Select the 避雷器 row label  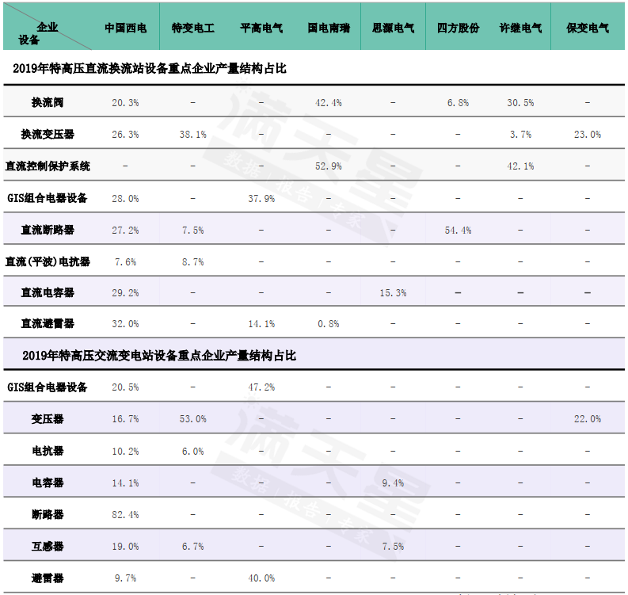(48, 578)
